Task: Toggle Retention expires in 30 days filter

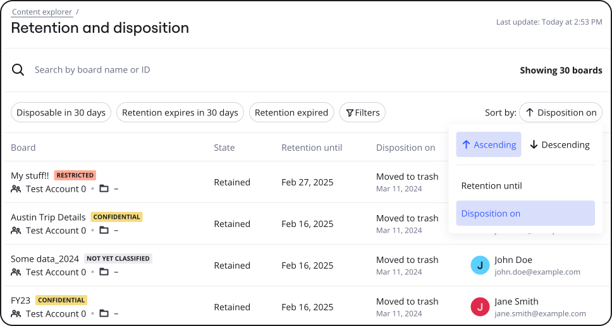Action: [x=180, y=113]
